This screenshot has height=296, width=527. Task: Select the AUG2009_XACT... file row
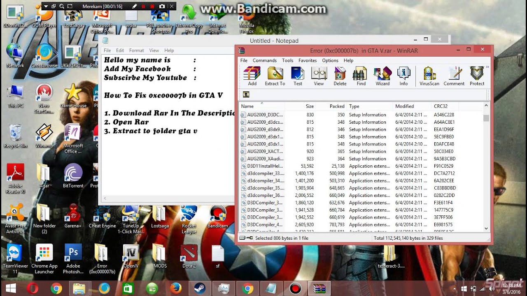361,151
